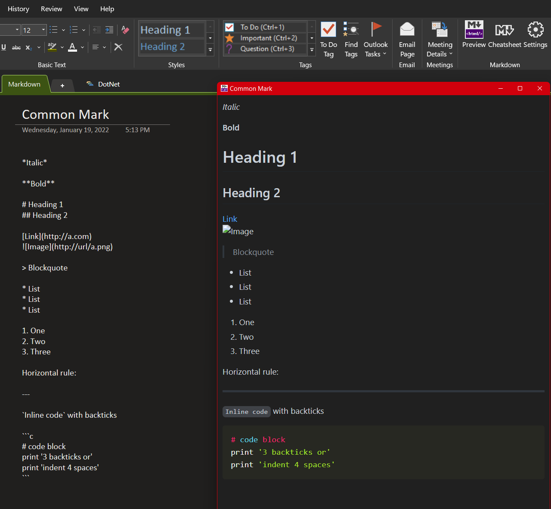Add a new section with plus tab
The height and width of the screenshot is (509, 551).
point(62,85)
